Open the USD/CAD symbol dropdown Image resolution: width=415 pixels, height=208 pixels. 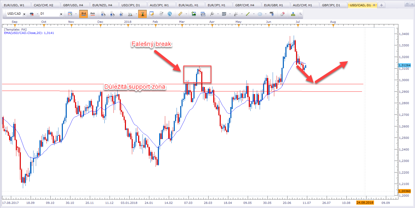pos(24,14)
